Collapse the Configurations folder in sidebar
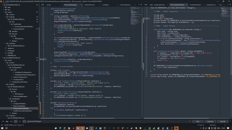 coord(8,68)
